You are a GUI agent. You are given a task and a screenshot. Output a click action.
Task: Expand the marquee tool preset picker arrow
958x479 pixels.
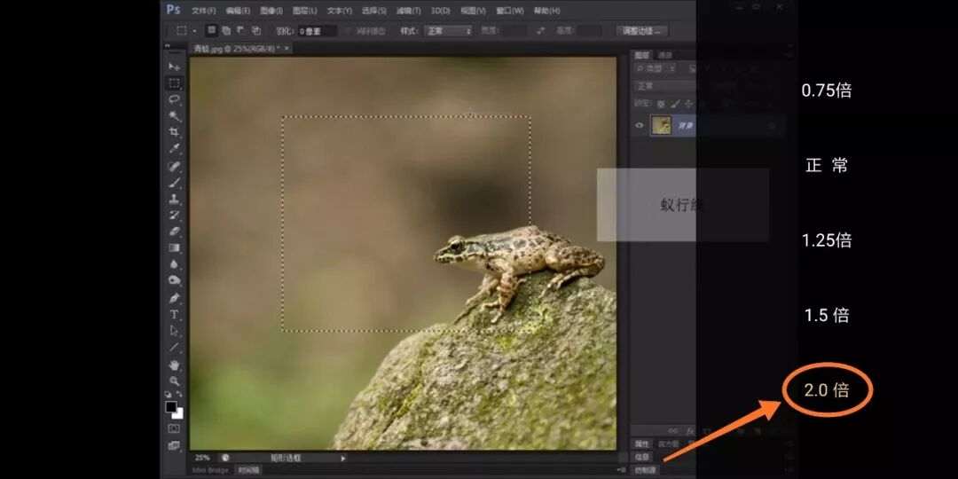[x=194, y=31]
